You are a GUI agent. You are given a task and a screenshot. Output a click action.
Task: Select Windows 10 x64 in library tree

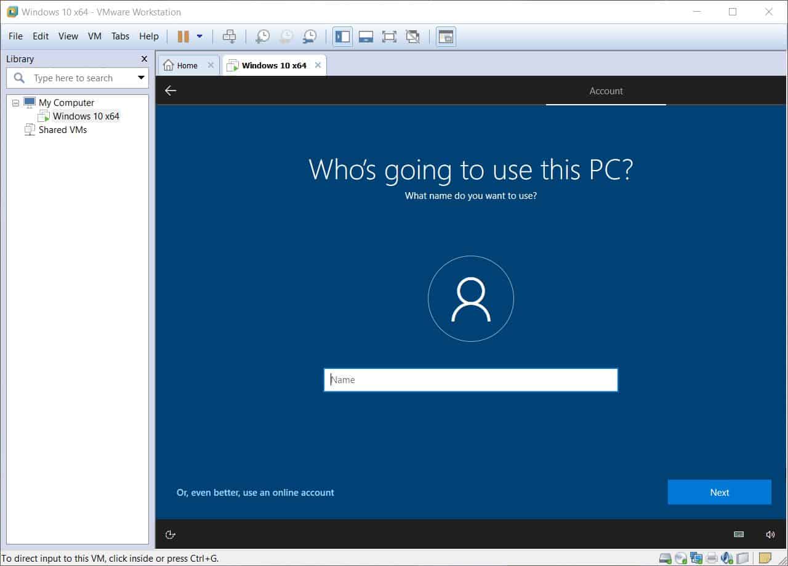tap(86, 116)
